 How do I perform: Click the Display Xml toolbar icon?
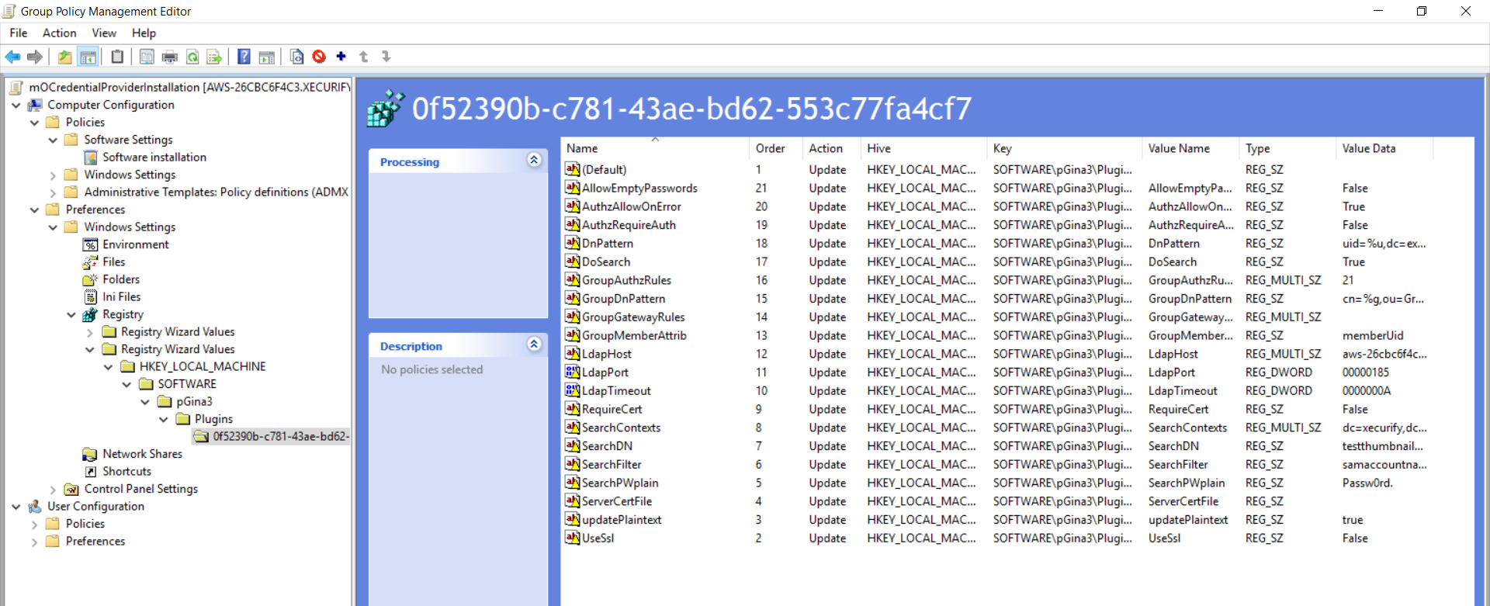tap(296, 57)
